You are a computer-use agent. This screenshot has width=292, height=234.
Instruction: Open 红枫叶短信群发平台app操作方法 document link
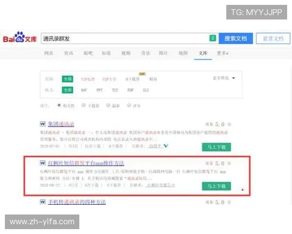pyautogui.click(x=86, y=163)
